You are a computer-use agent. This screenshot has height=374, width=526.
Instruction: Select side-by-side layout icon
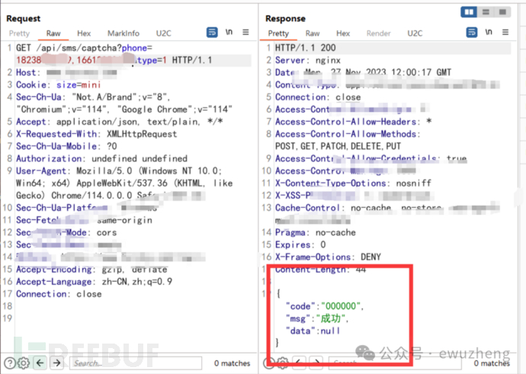(469, 12)
